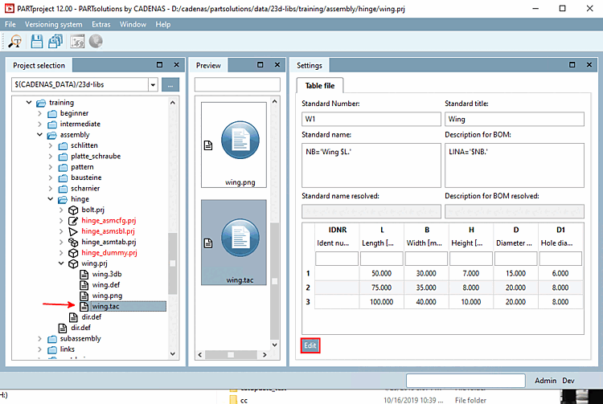Expand the beginner folder
The width and height of the screenshot is (603, 404).
coord(39,113)
